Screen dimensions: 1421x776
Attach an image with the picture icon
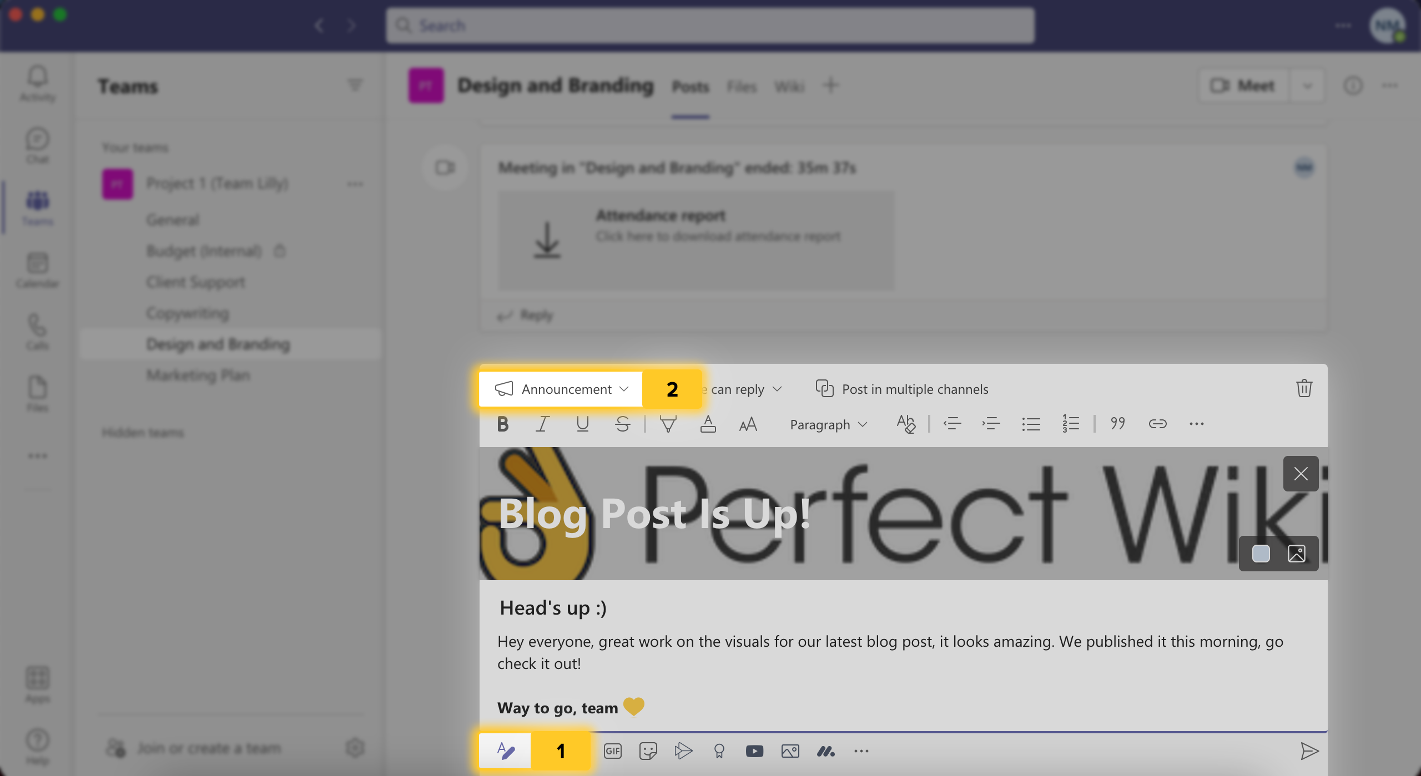tap(790, 750)
